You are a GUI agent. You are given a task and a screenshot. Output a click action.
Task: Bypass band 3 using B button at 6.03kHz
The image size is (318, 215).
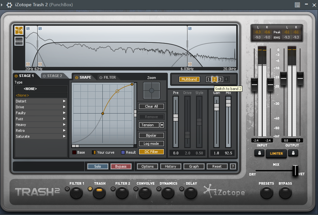click(190, 64)
